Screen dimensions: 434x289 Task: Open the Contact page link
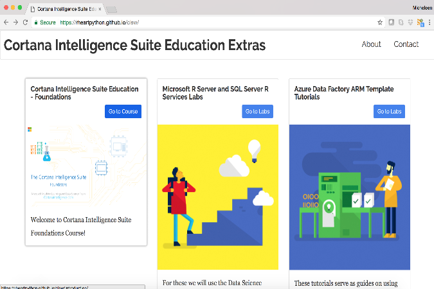click(406, 44)
